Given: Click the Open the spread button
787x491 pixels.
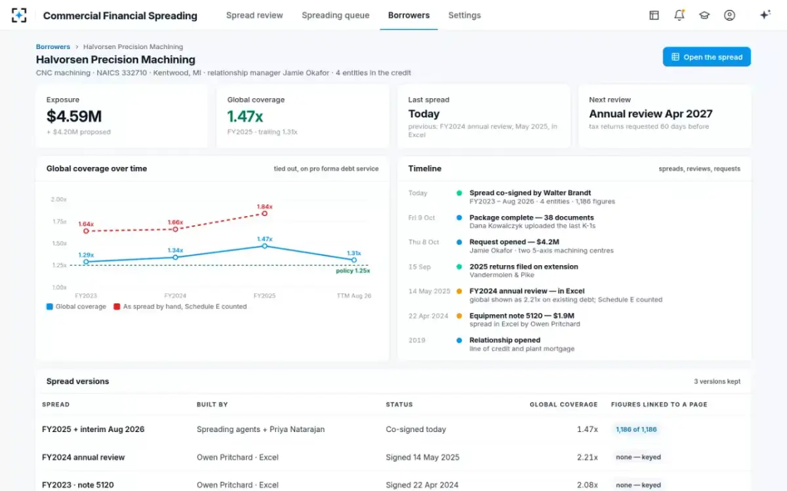Looking at the screenshot, I should 706,57.
